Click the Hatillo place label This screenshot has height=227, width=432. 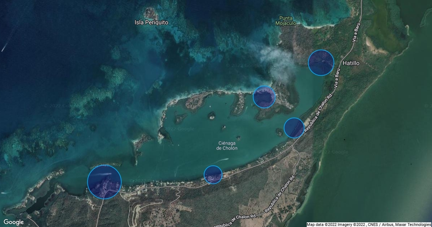pos(351,63)
